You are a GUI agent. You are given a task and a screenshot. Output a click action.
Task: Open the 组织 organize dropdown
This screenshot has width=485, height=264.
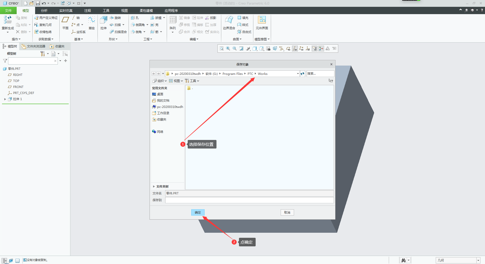[x=160, y=81]
